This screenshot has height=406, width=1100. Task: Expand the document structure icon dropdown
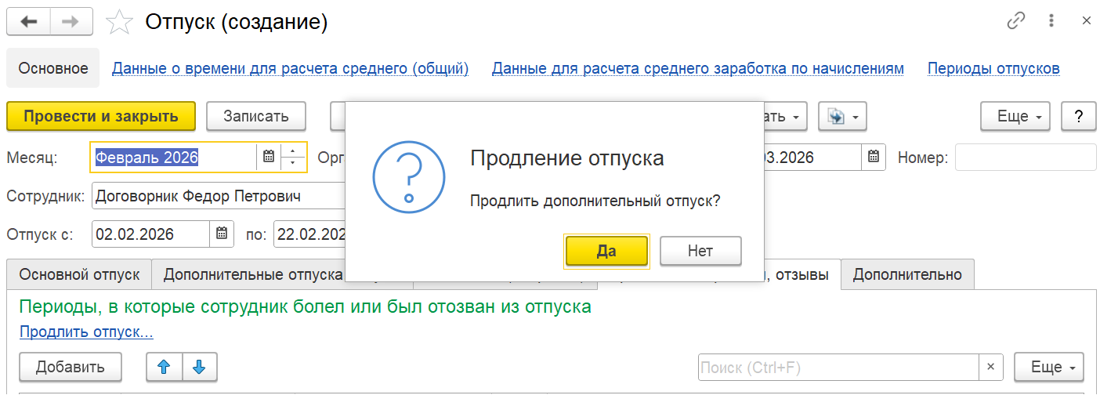pyautogui.click(x=842, y=117)
